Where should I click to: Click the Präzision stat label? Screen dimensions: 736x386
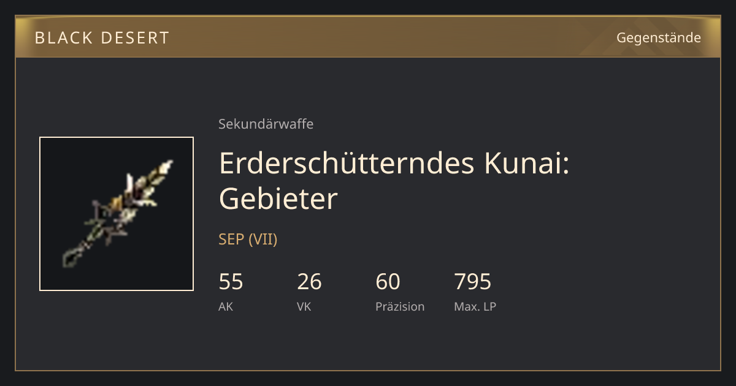click(x=400, y=307)
